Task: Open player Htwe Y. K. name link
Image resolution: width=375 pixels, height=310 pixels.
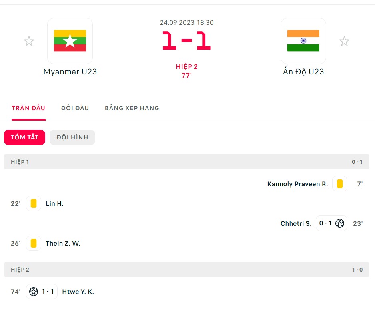Action: 78,292
